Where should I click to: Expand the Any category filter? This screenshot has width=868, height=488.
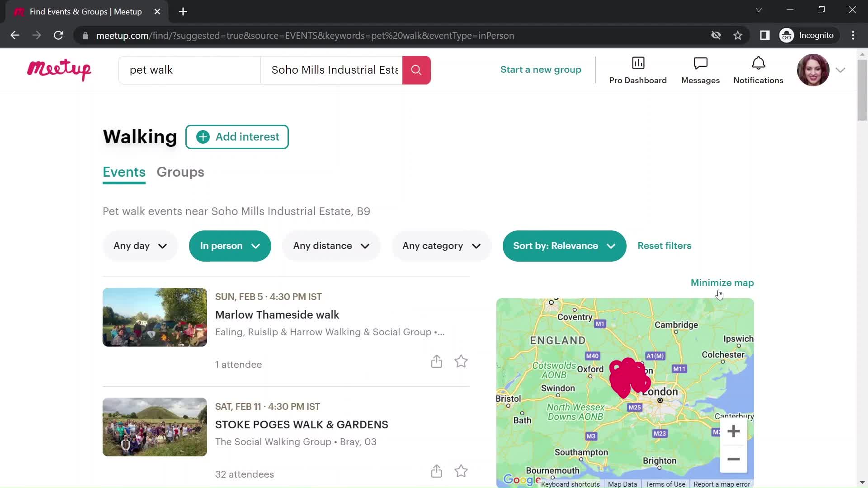[442, 246]
